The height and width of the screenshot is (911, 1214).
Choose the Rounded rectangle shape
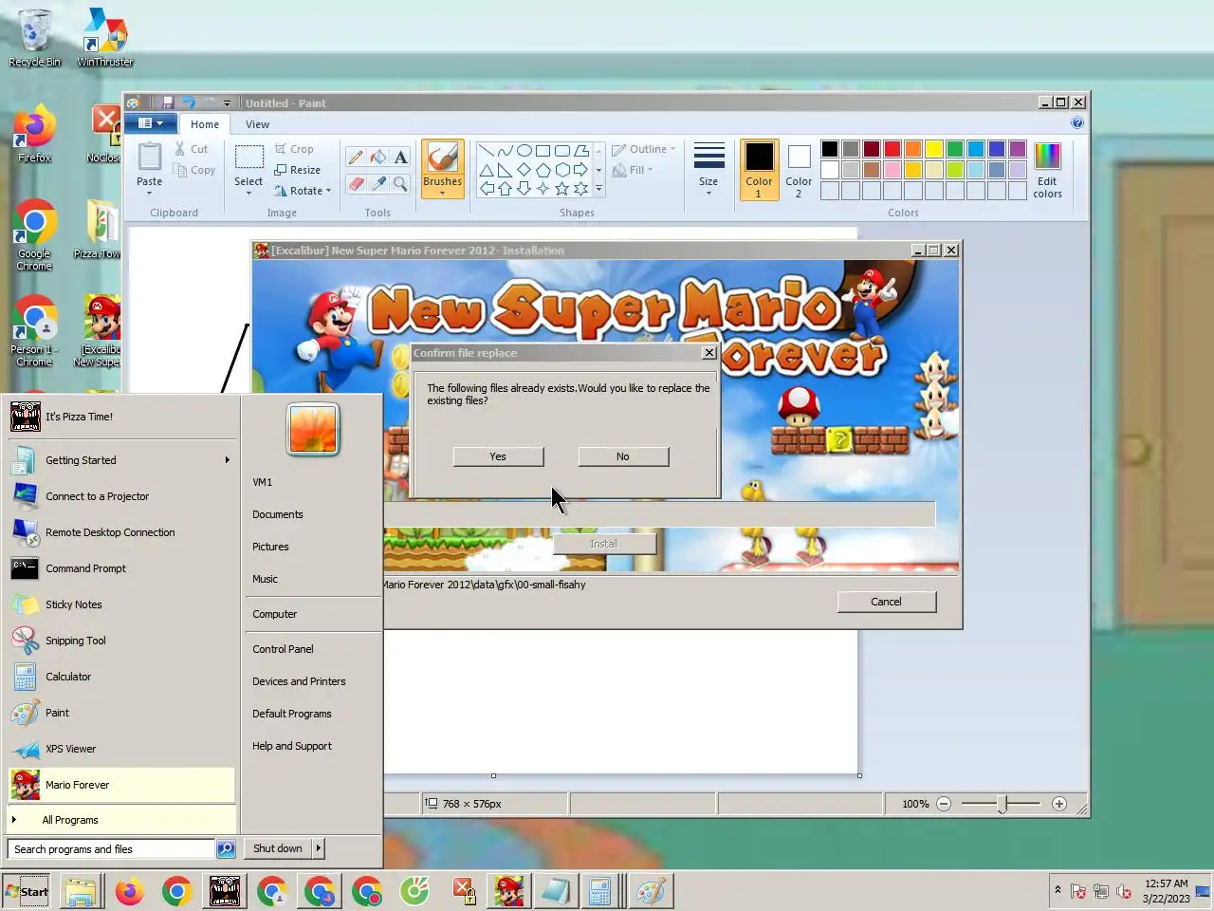coord(561,151)
